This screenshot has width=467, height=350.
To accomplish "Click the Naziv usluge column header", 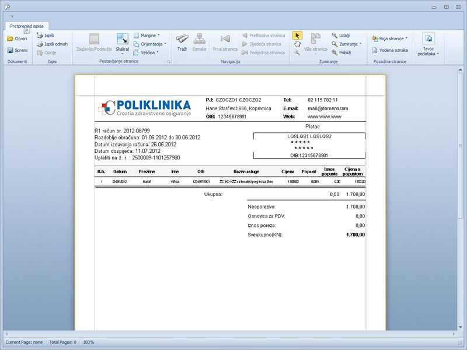I will pyautogui.click(x=246, y=171).
